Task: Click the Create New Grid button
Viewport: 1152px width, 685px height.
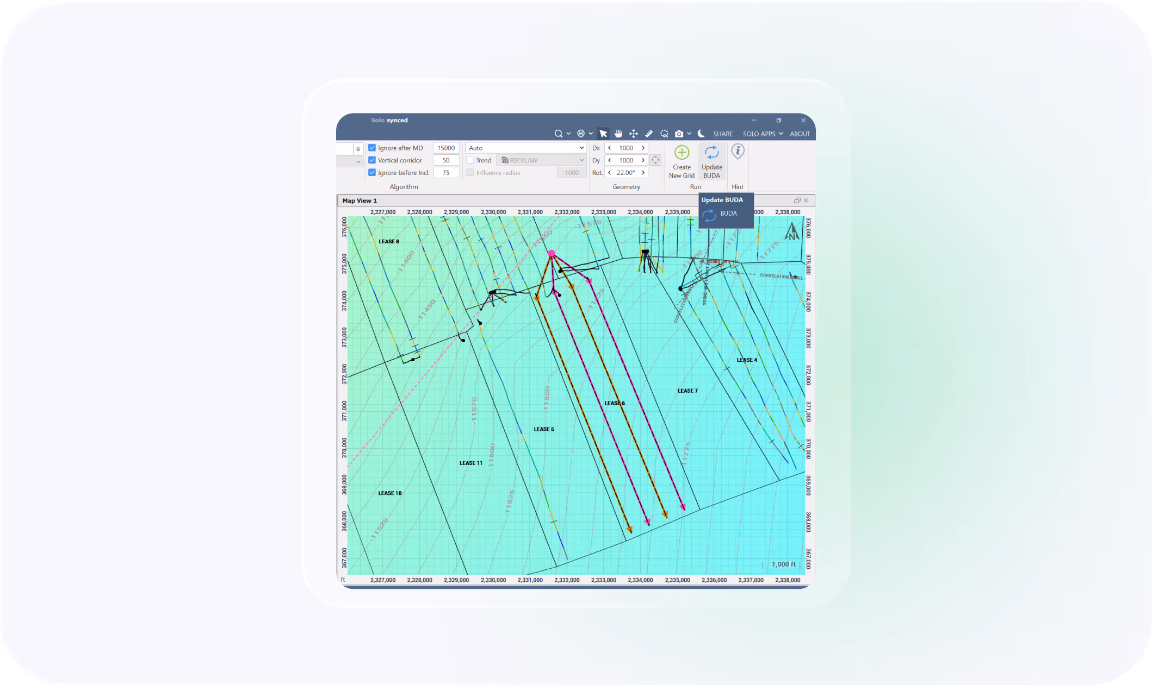Action: [682, 161]
